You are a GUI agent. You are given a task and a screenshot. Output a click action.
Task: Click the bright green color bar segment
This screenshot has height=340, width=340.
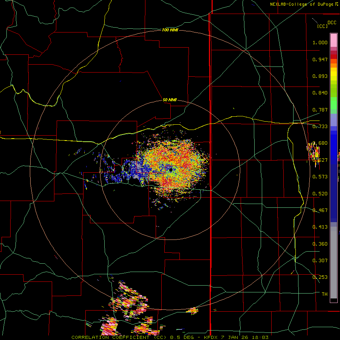coord(334,103)
